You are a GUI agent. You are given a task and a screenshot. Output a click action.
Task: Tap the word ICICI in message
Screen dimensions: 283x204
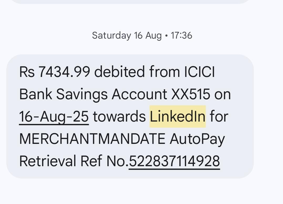pos(199,72)
